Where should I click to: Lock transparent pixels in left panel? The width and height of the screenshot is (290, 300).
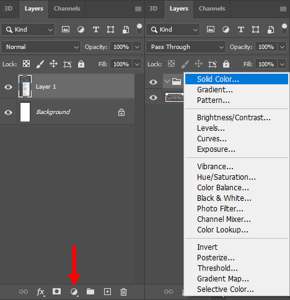click(x=26, y=64)
